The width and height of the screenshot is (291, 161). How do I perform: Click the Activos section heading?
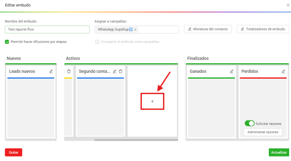tap(73, 58)
